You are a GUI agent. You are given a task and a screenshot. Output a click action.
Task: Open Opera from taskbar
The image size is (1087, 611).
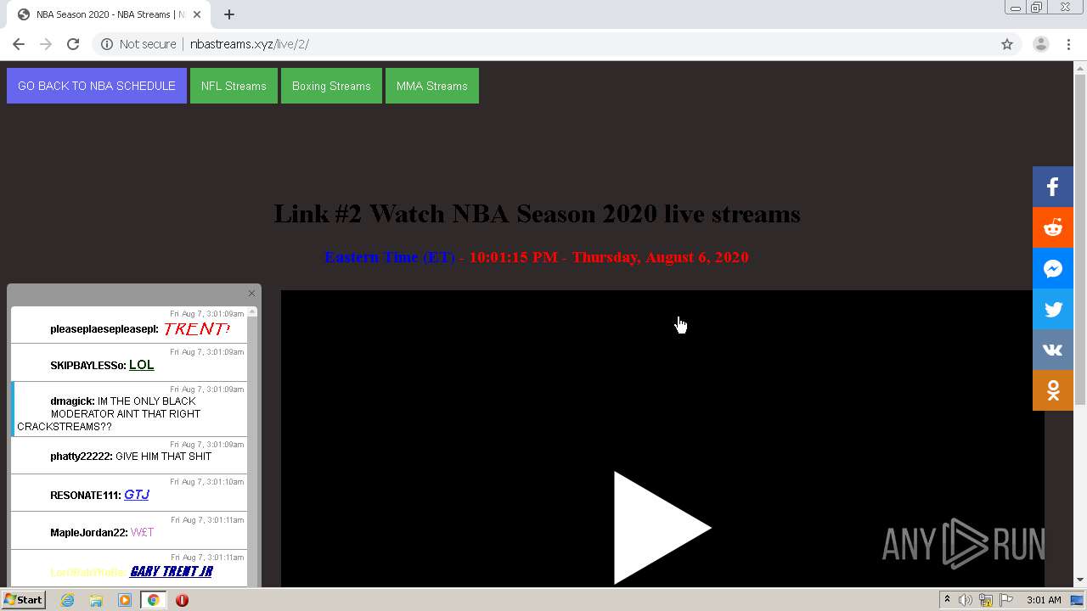[x=182, y=600]
